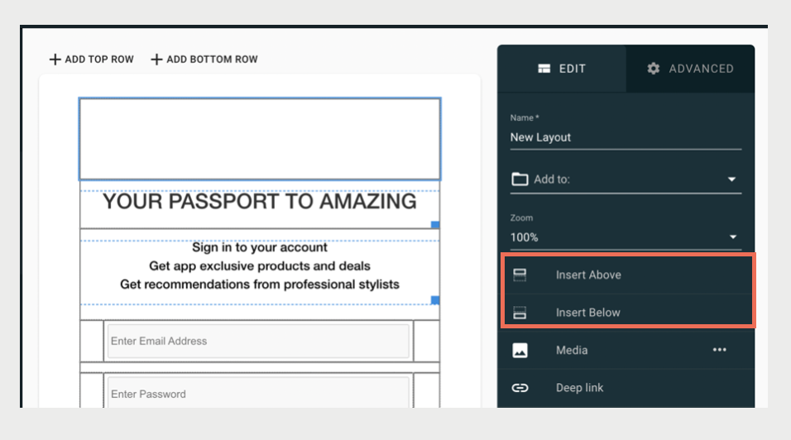Click Get recommendations from professional stylists line
The image size is (791, 440).
[260, 285]
